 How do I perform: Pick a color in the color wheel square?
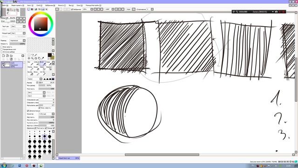pos(41,24)
